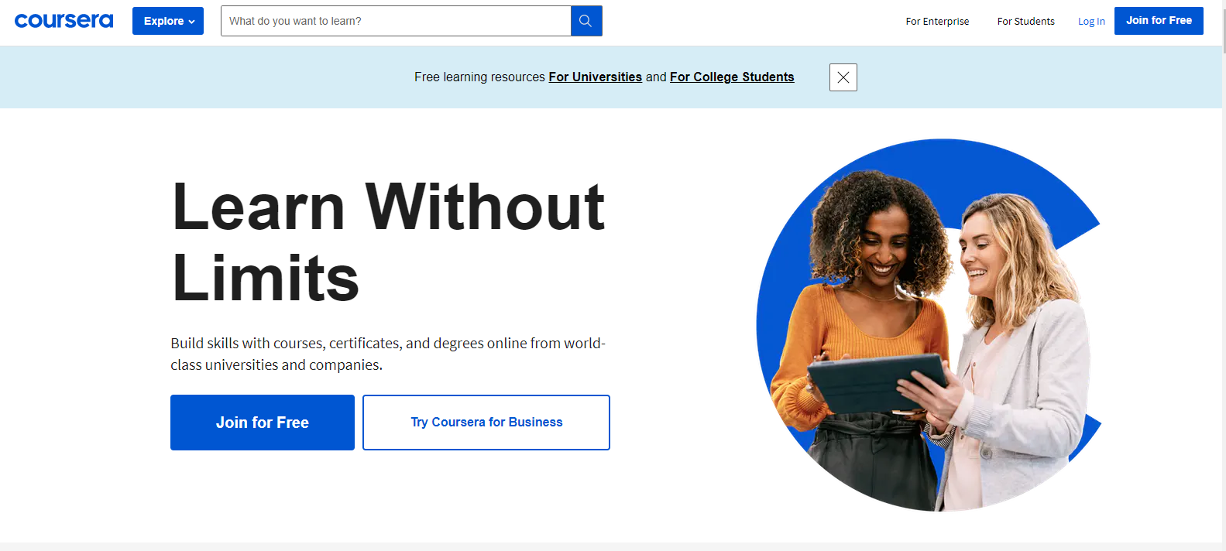Open the Explore dropdown menu
Screen dimensions: 1226x551
coord(168,21)
